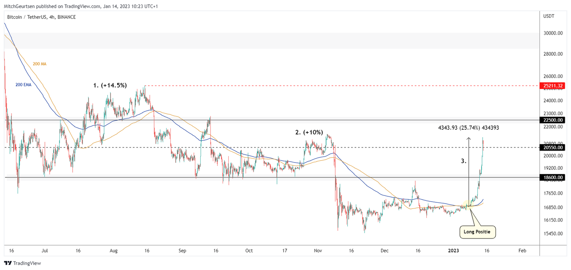Click the 2023 label on the date axis
The width and height of the screenshot is (571, 270).
[x=453, y=250]
